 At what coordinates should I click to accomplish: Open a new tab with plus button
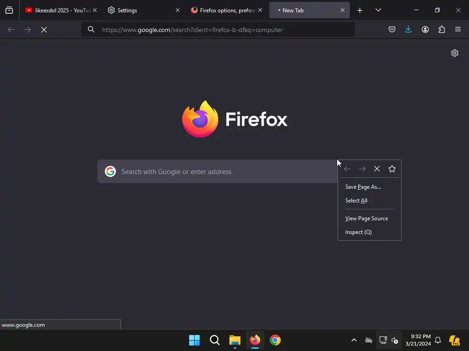[360, 11]
